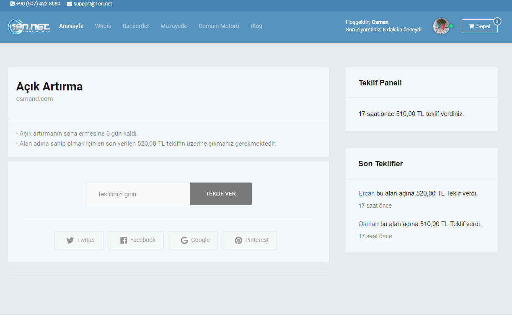Click the +90 (507) 423 8080 phone number
This screenshot has height=324, width=512.
(x=38, y=4)
